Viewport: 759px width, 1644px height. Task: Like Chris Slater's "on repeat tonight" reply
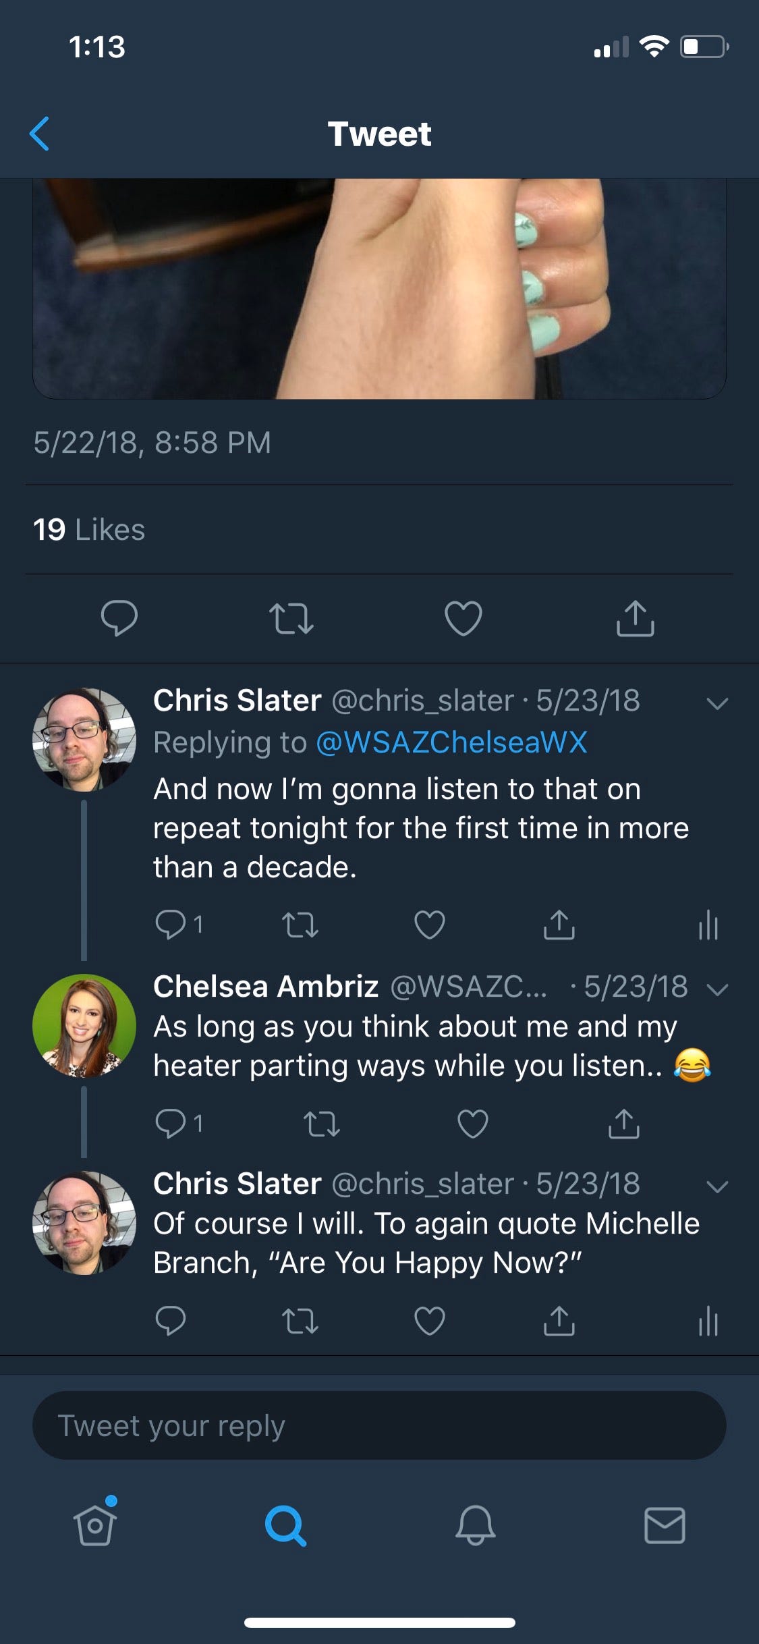430,925
